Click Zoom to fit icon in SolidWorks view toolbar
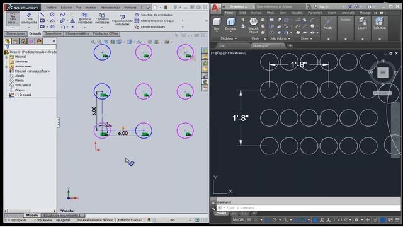This screenshot has height=227, width=403. click(x=93, y=42)
